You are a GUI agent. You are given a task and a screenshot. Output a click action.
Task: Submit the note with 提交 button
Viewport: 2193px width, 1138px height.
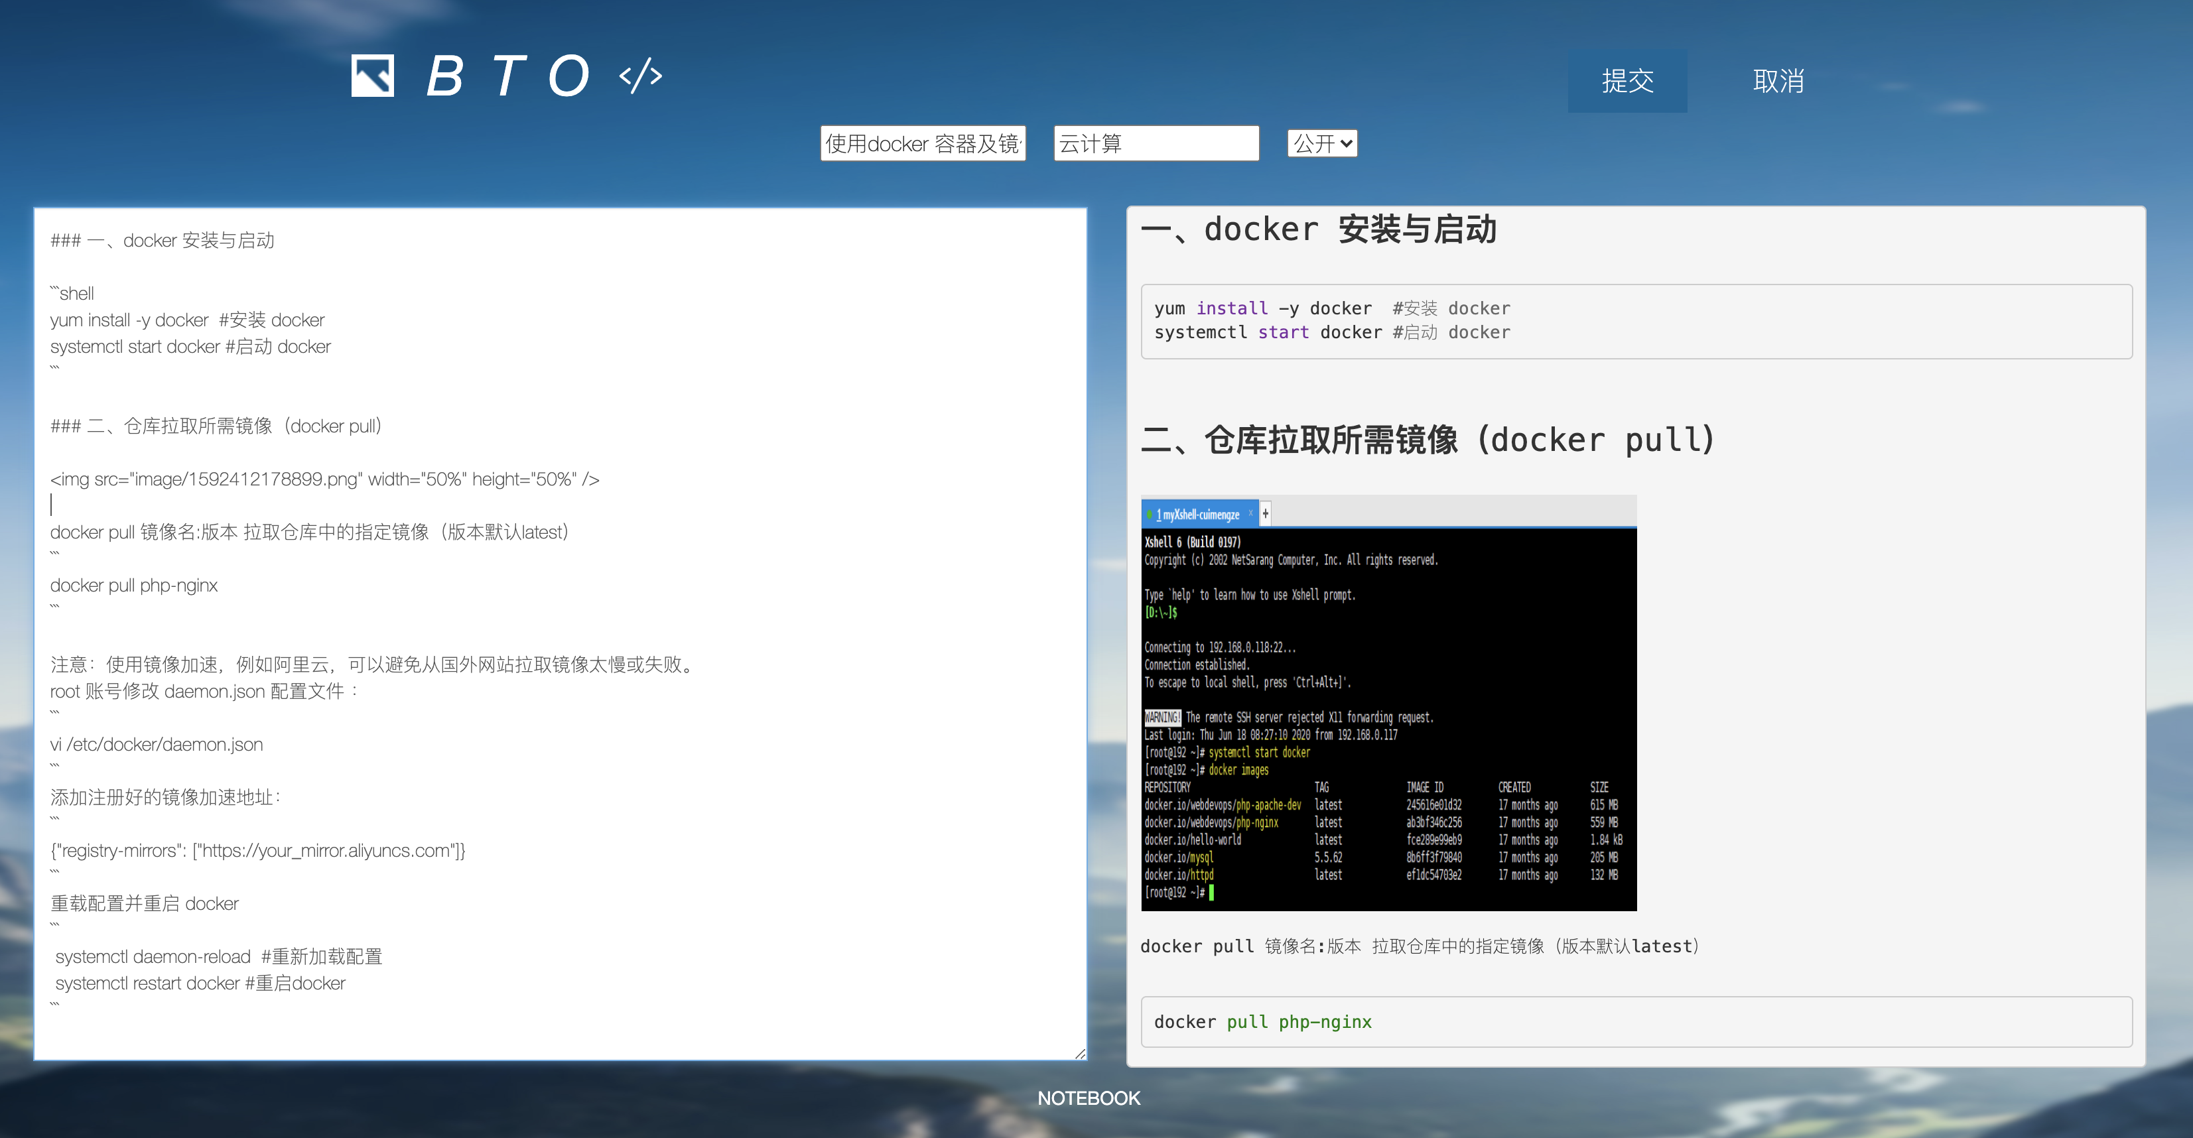coord(1627,81)
